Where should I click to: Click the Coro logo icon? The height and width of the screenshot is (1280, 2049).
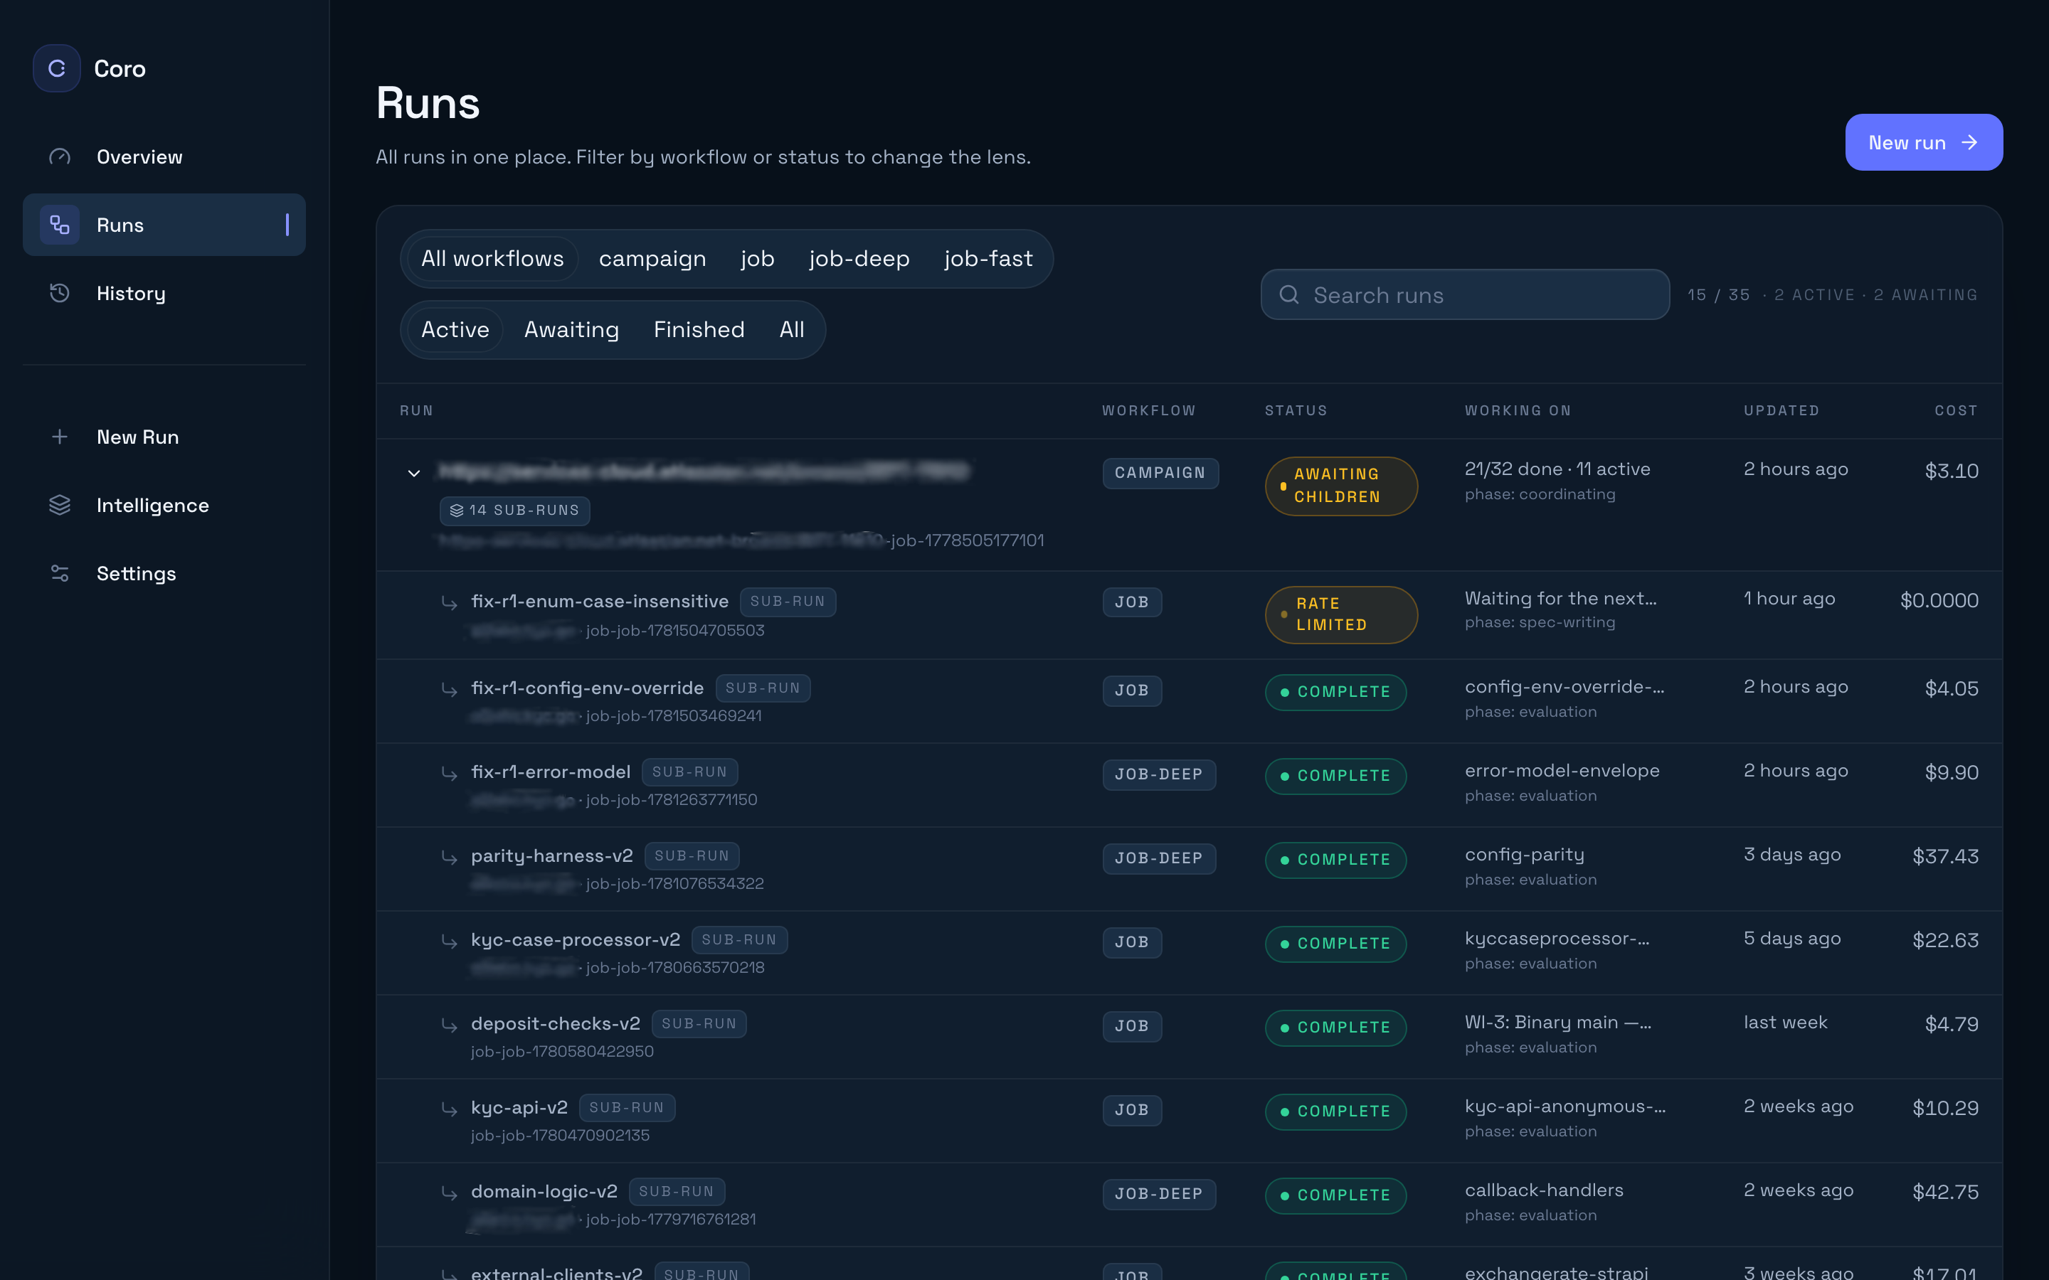tap(57, 68)
